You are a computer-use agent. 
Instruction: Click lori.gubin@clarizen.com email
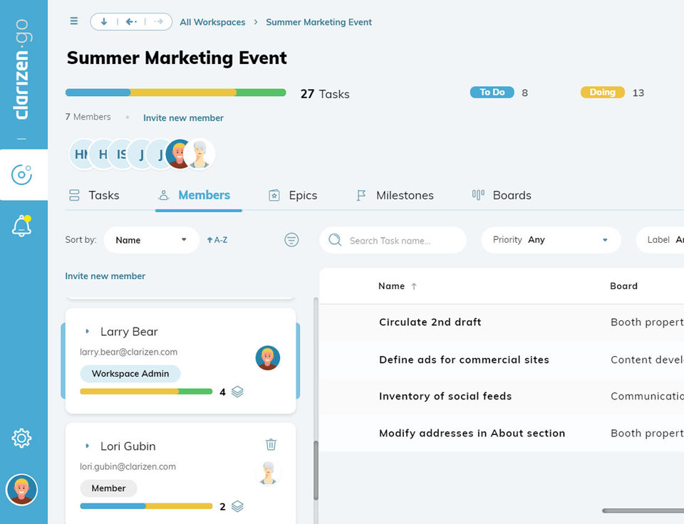tap(128, 466)
